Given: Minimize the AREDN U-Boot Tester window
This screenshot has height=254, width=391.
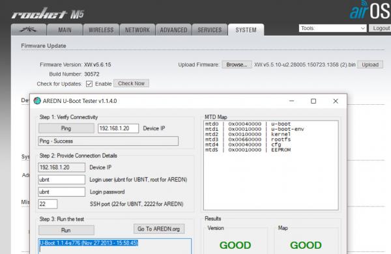Looking at the screenshot, I should (x=291, y=101).
